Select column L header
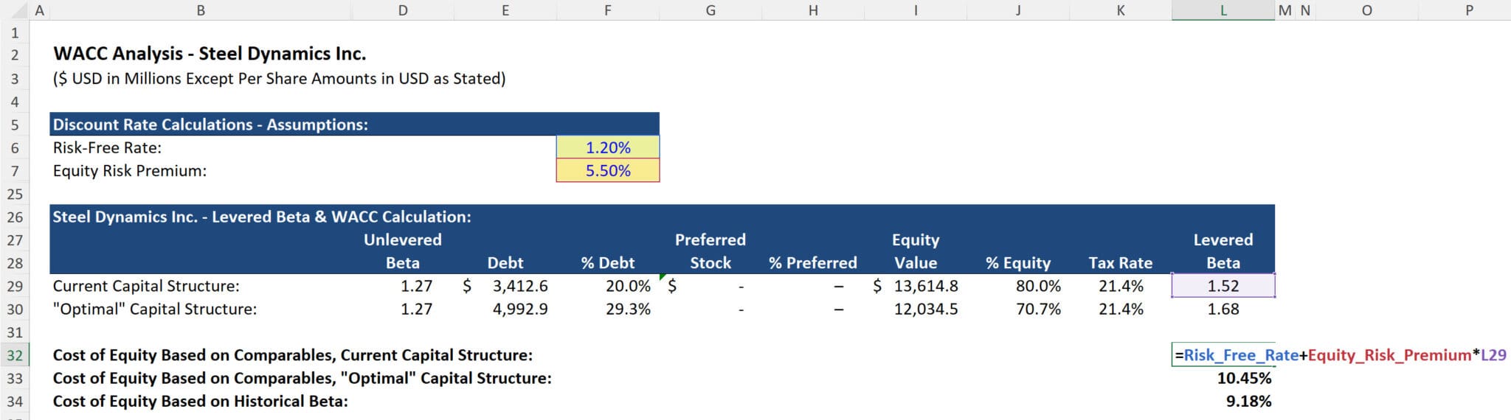The width and height of the screenshot is (1511, 420). 1223,10
